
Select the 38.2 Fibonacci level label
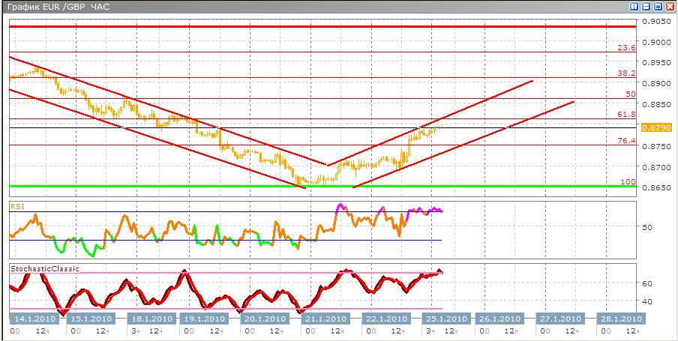(626, 73)
